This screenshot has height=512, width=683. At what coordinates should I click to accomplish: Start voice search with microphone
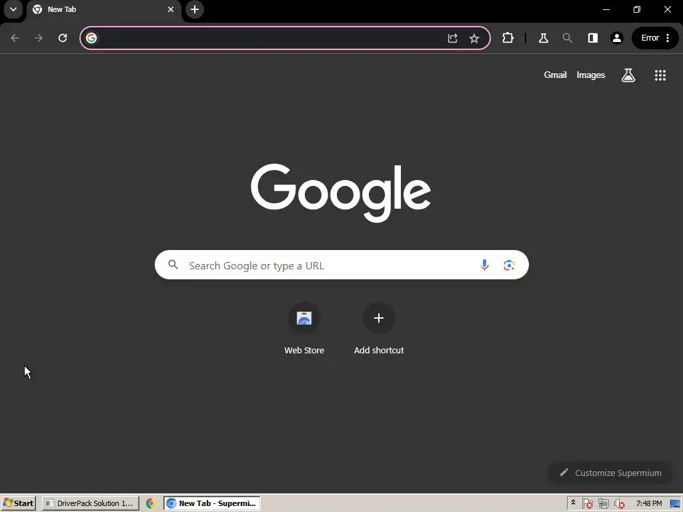[484, 265]
